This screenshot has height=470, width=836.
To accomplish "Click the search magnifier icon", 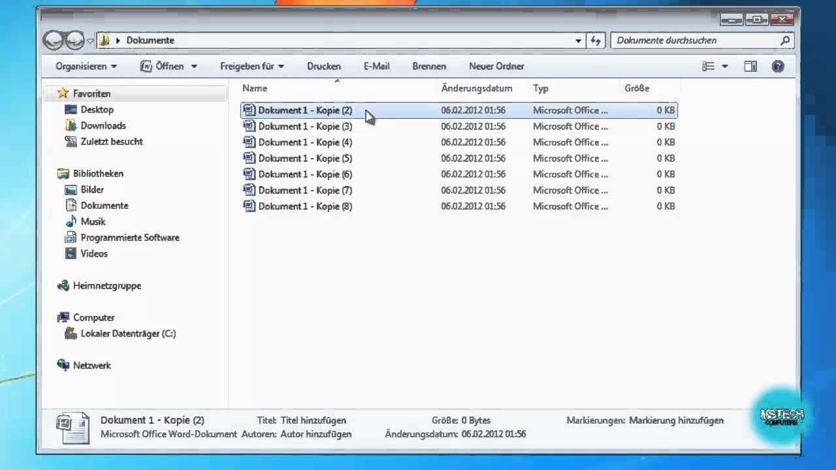I will [785, 40].
